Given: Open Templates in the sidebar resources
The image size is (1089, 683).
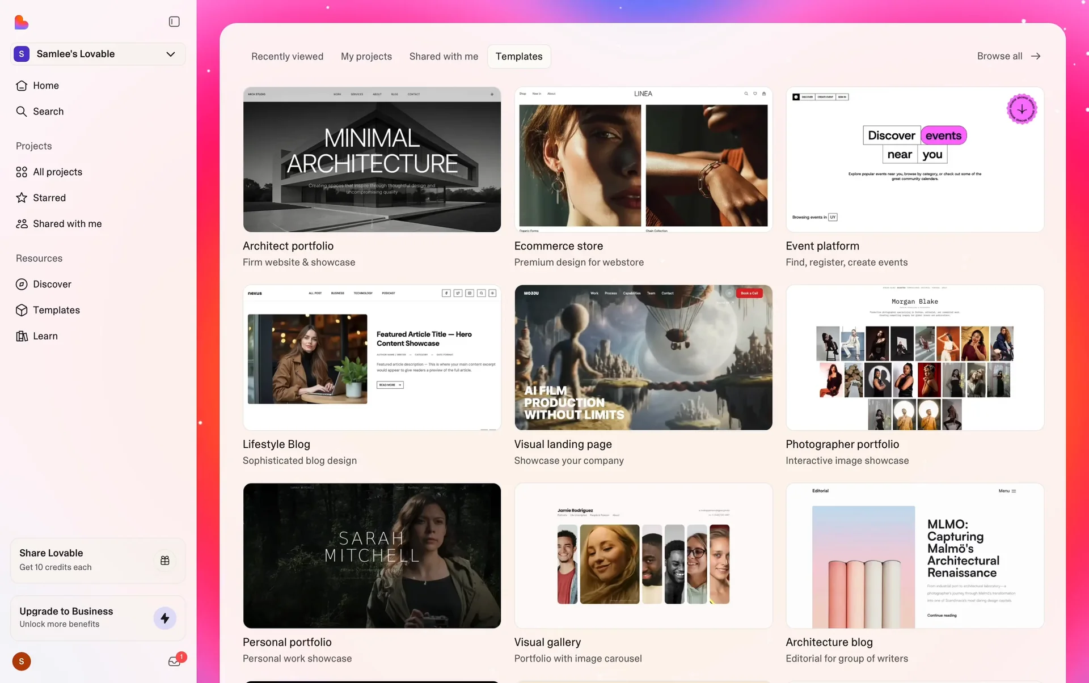Looking at the screenshot, I should click(x=56, y=310).
